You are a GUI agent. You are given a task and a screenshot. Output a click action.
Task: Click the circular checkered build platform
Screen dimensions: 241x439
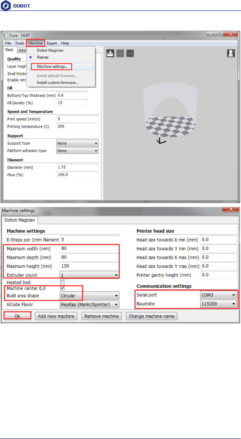(170, 127)
